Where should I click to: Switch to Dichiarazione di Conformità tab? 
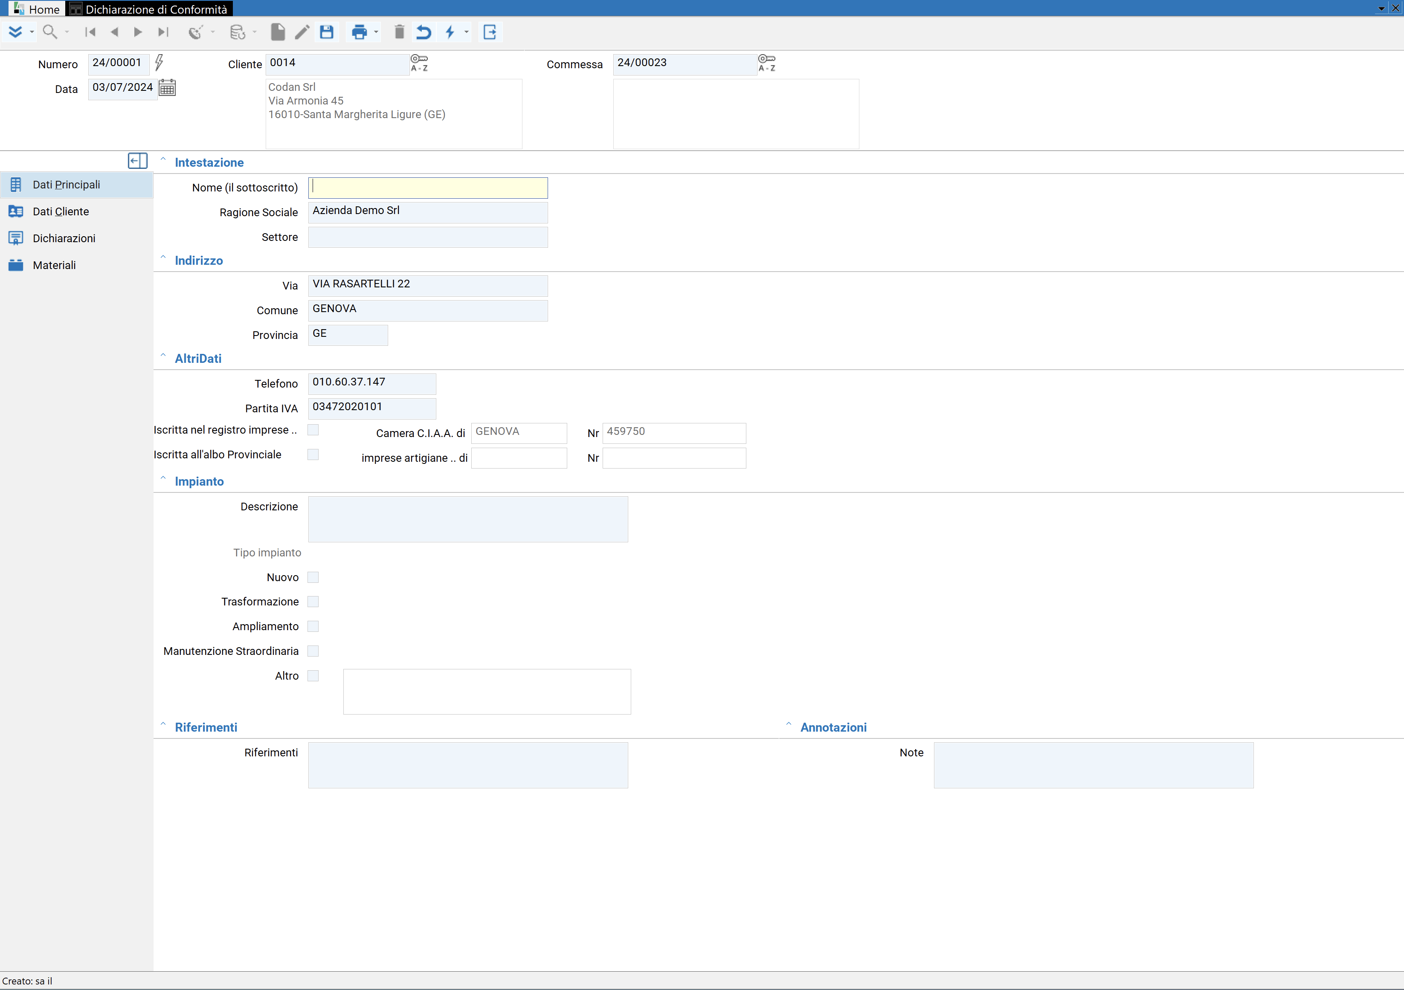point(150,9)
